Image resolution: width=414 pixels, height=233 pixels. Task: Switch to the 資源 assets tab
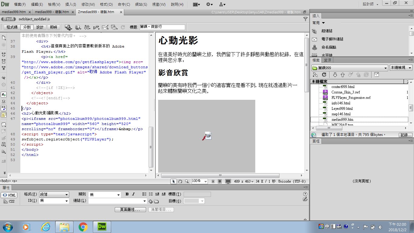point(327,60)
